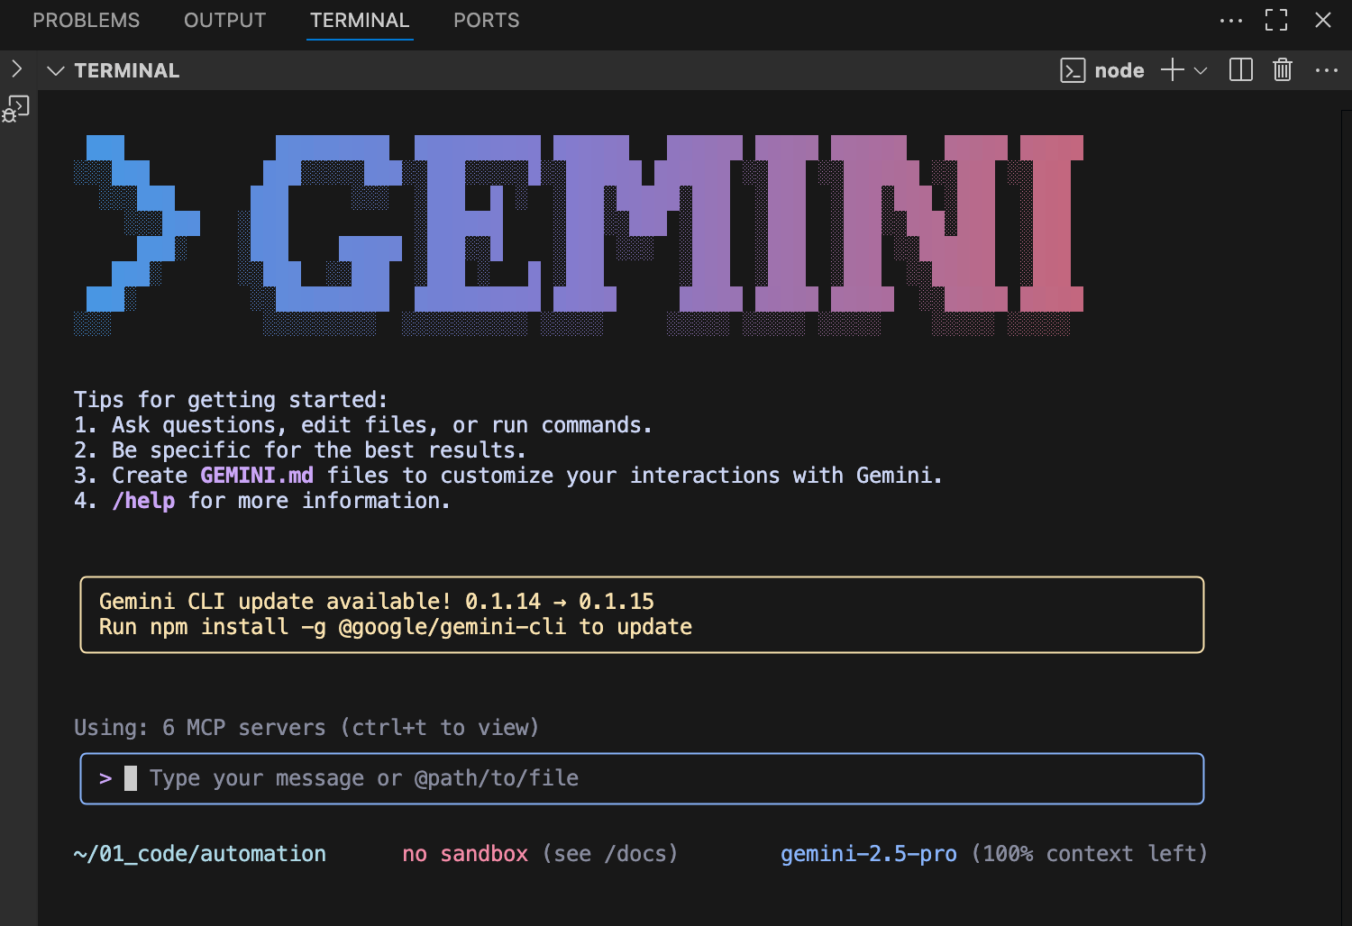The width and height of the screenshot is (1352, 926).
Task: Click tip "2. Be specific for the best results."
Action: pos(300,450)
